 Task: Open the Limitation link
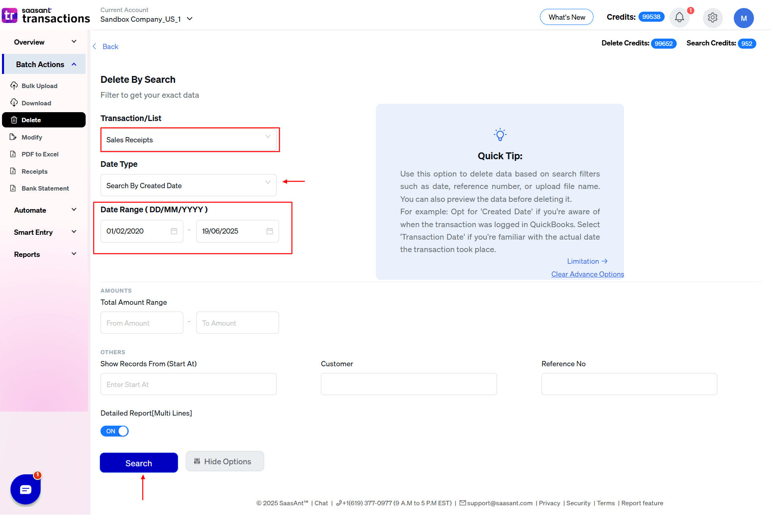click(587, 261)
